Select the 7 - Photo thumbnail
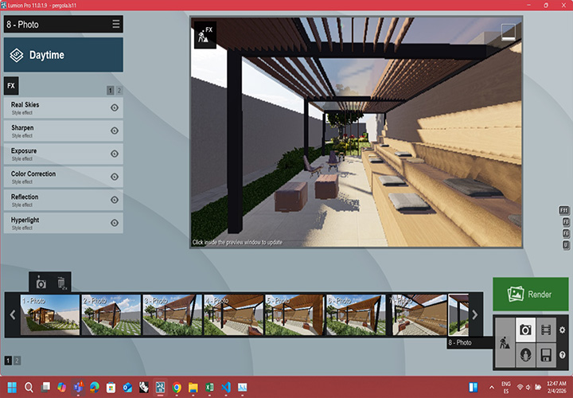 419,315
